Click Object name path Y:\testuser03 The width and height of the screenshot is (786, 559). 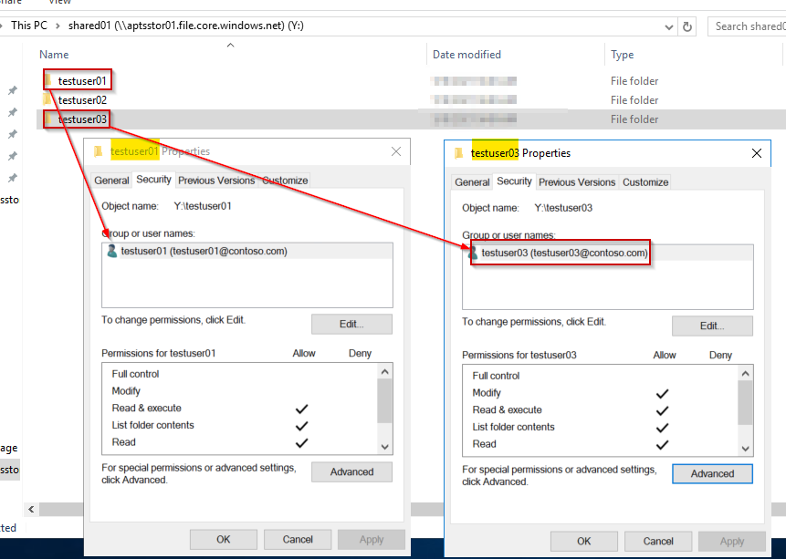[x=563, y=208]
